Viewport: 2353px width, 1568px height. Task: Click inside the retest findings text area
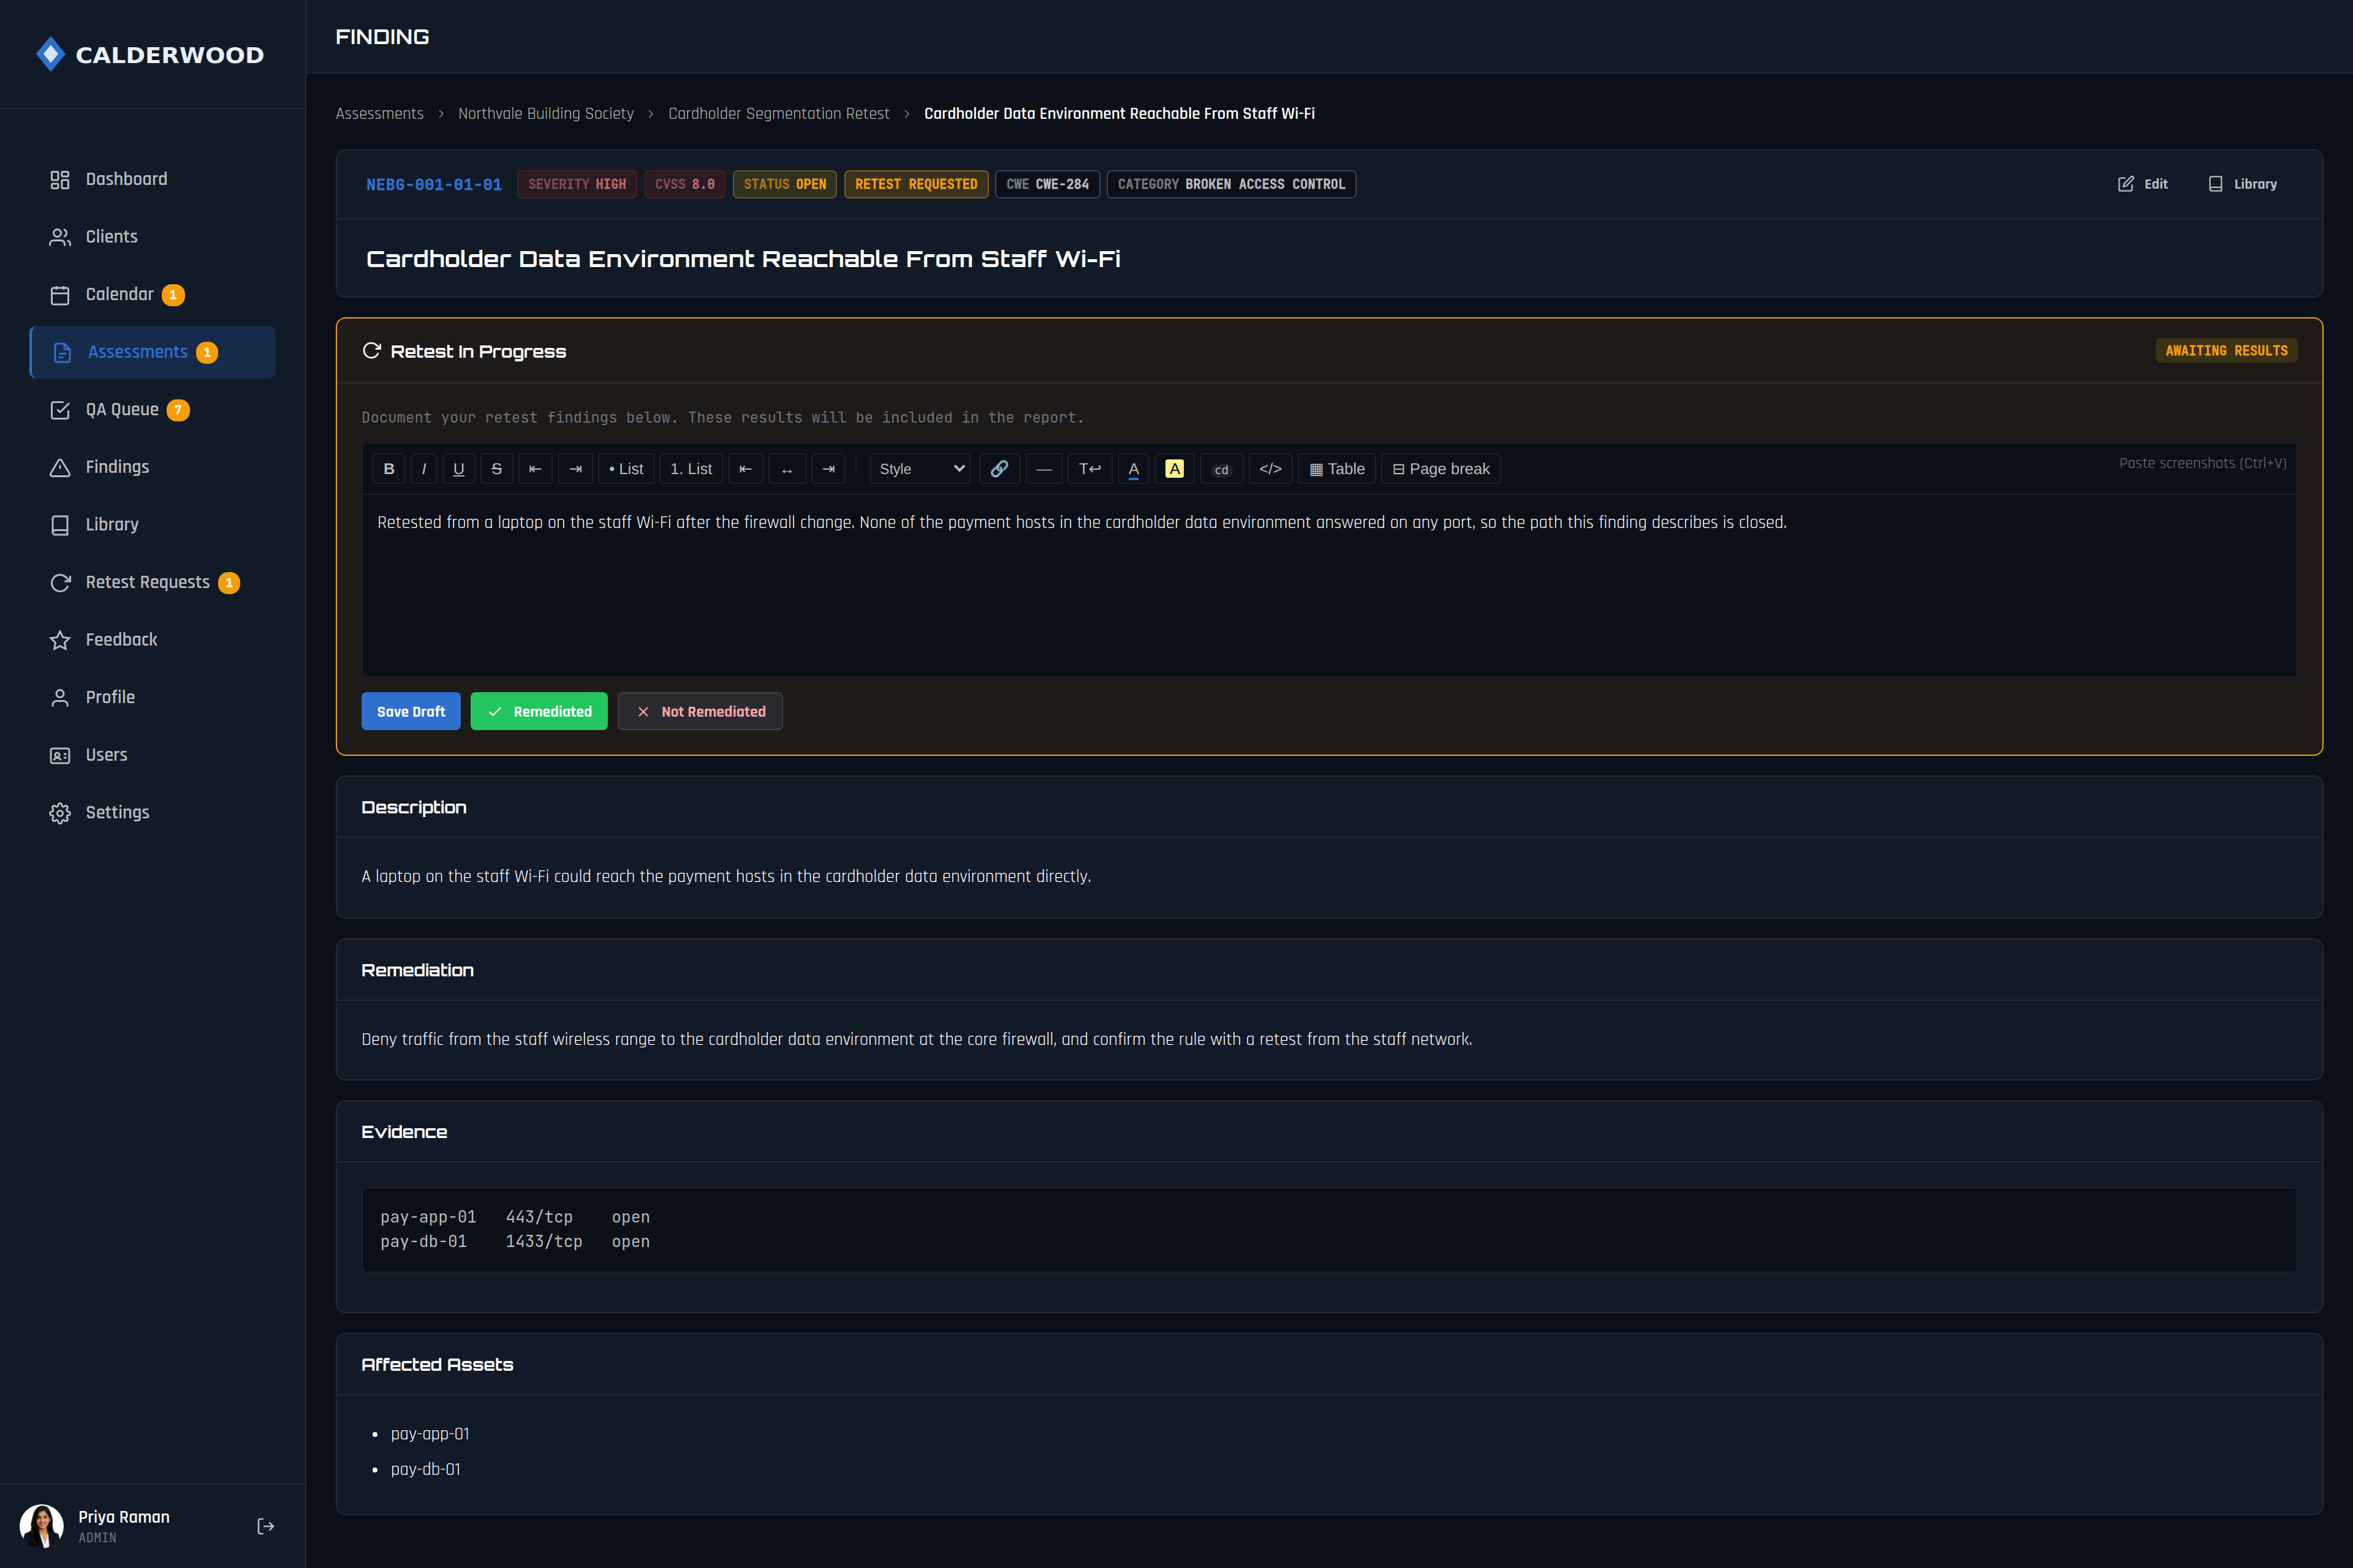[x=1328, y=585]
